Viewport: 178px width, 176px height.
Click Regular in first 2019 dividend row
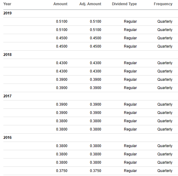point(130,22)
